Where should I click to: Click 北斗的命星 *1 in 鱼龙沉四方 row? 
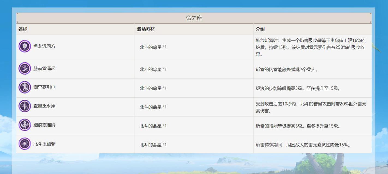click(x=153, y=47)
